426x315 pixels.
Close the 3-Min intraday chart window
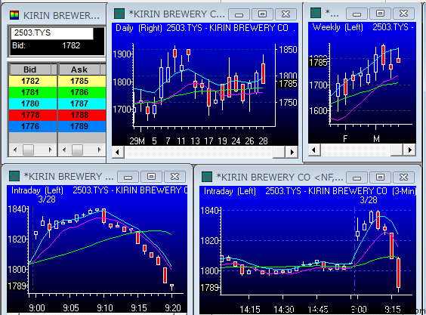(x=404, y=178)
